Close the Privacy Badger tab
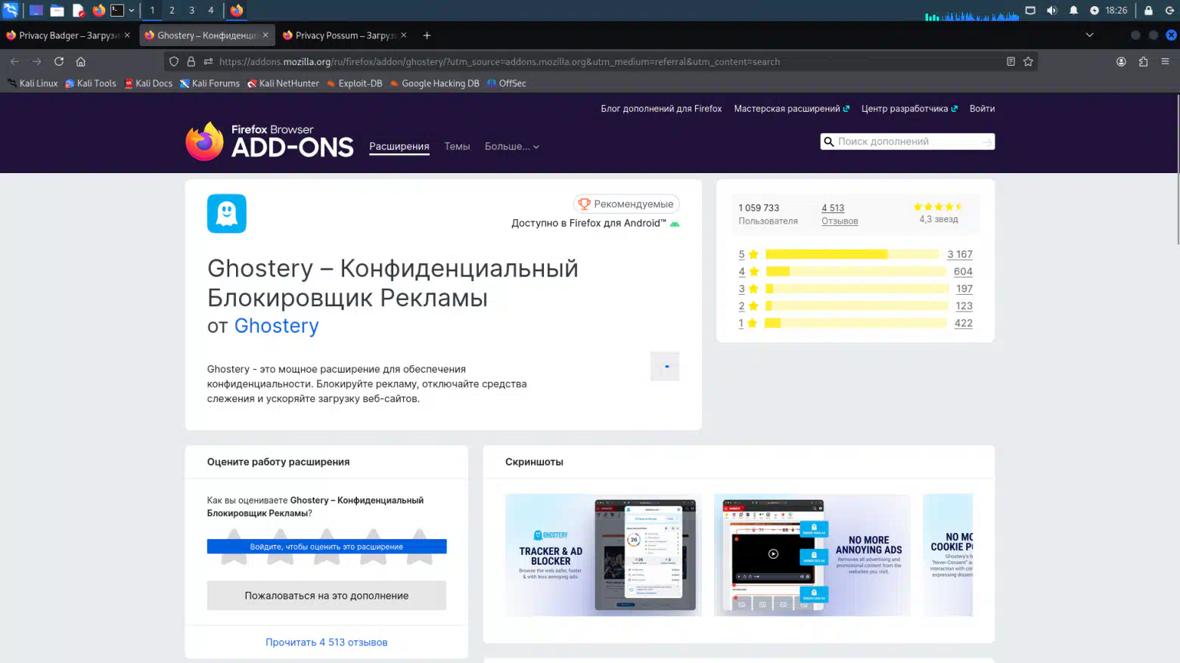This screenshot has height=663, width=1180. pos(127,36)
